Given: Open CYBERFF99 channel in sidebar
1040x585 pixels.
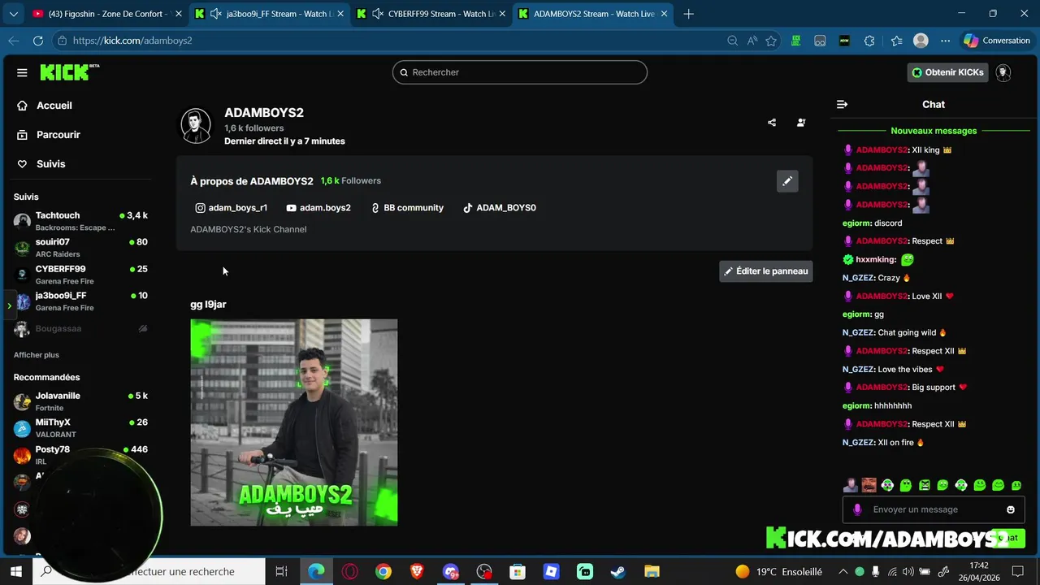Looking at the screenshot, I should (81, 275).
